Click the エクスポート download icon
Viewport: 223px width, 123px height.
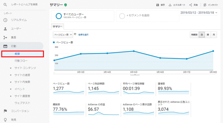click(170, 5)
